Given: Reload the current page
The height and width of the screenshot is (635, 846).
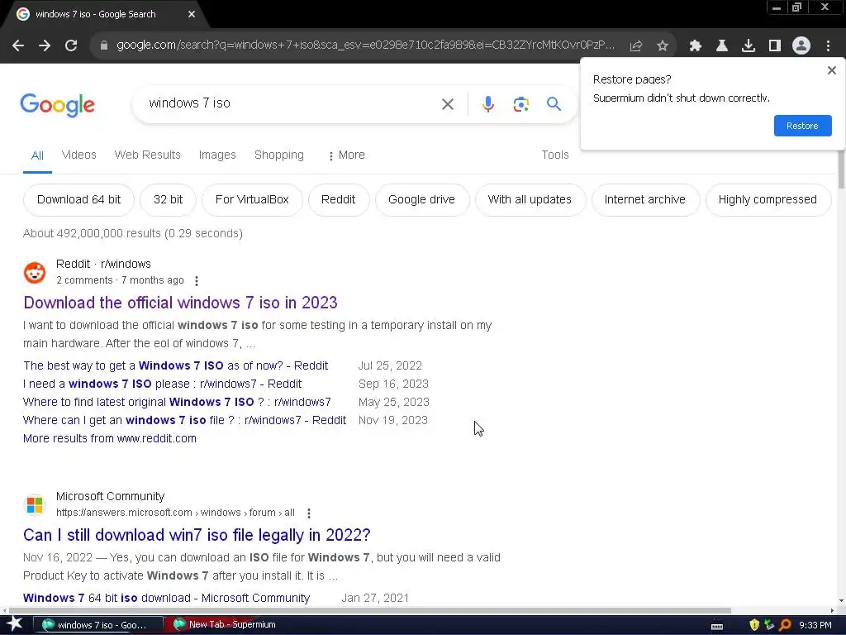Looking at the screenshot, I should point(71,46).
